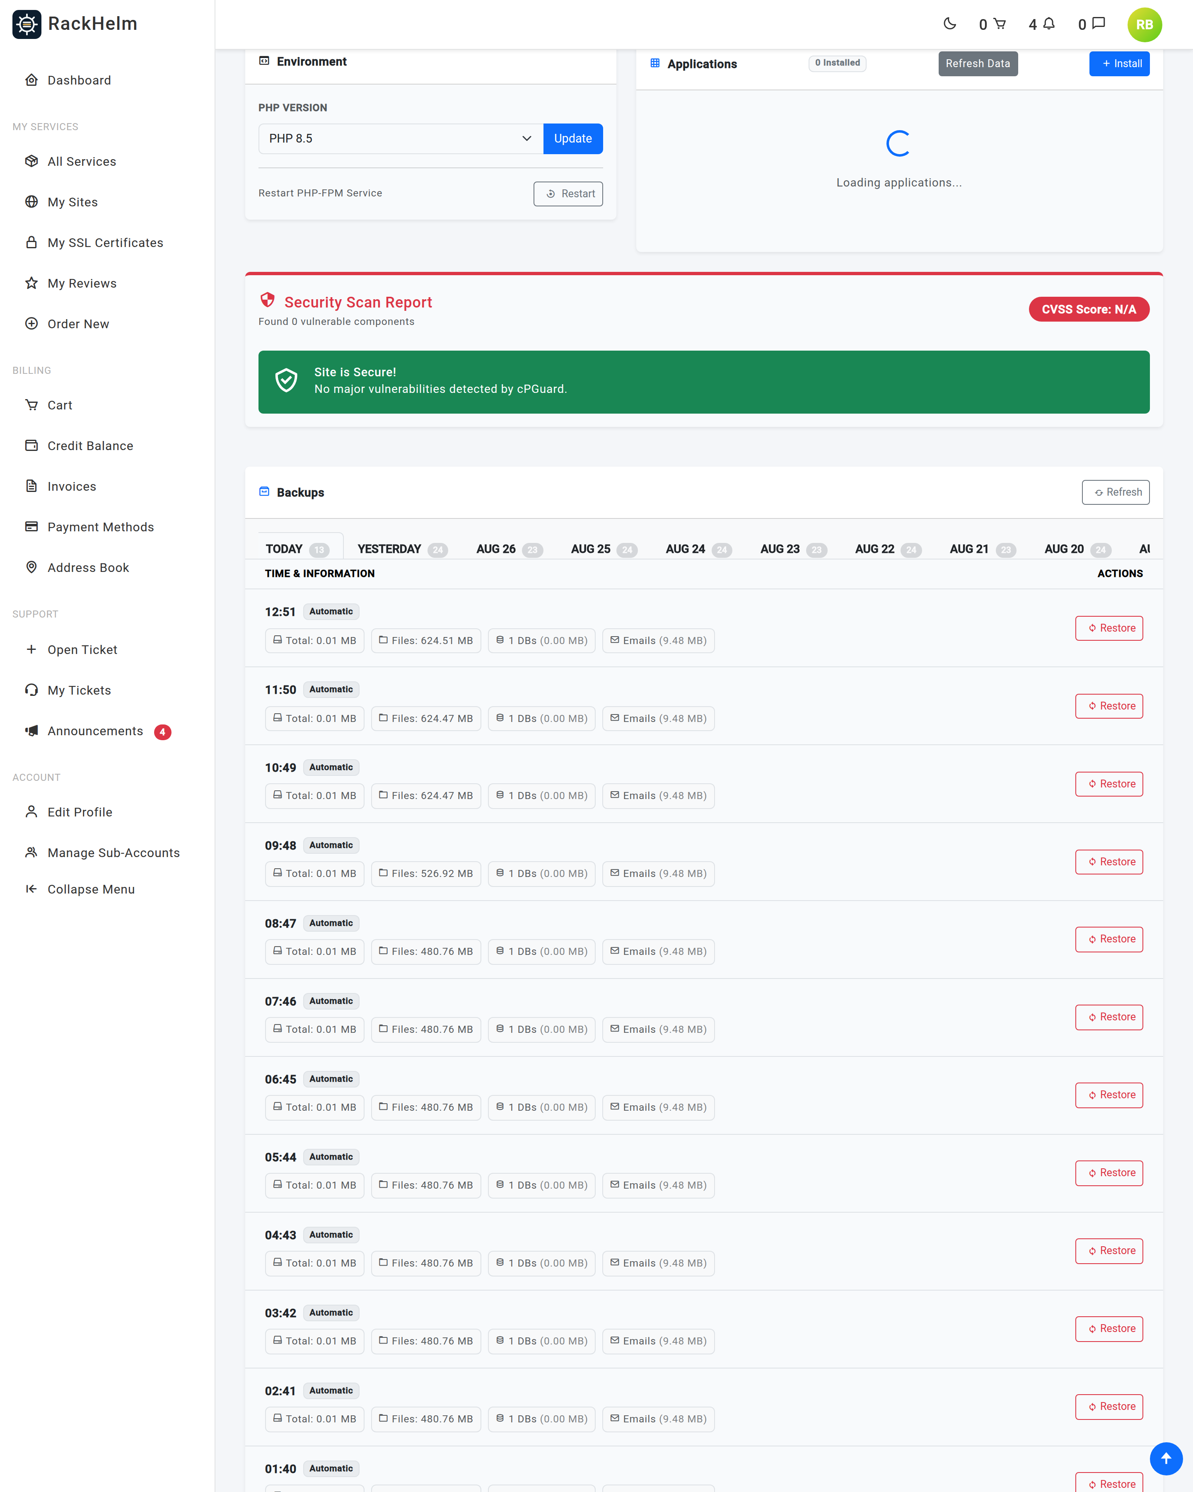Open the shopping cart icon in header
This screenshot has width=1193, height=1492.
click(1000, 24)
